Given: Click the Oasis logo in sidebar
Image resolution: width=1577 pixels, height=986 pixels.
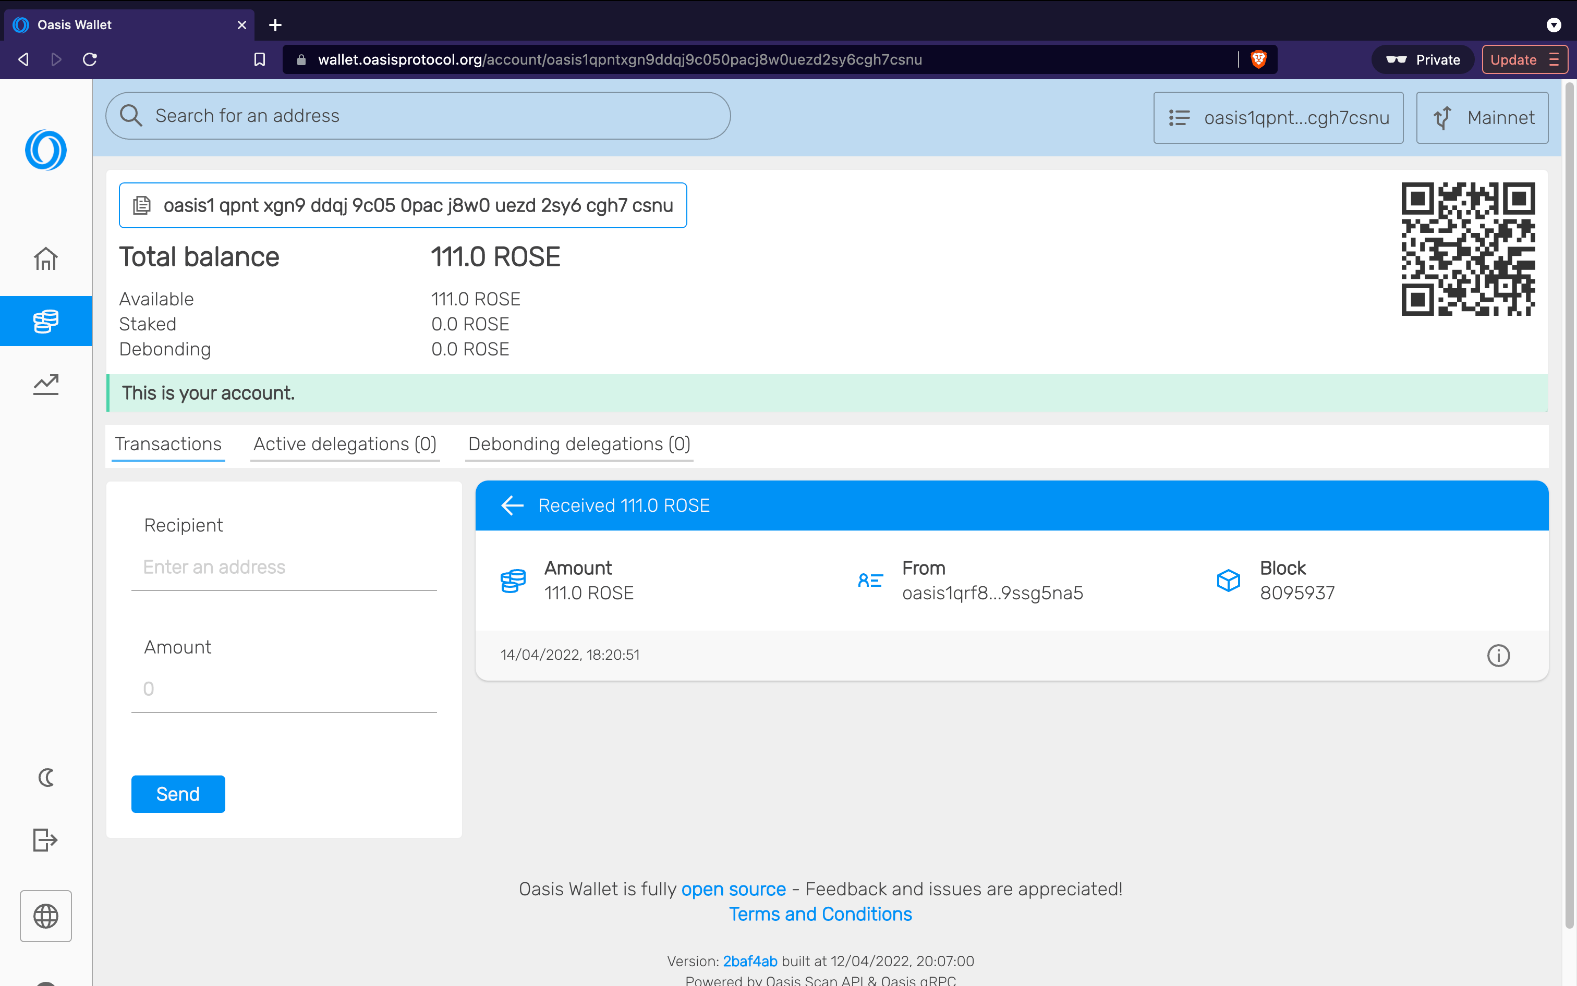Looking at the screenshot, I should click(x=46, y=150).
